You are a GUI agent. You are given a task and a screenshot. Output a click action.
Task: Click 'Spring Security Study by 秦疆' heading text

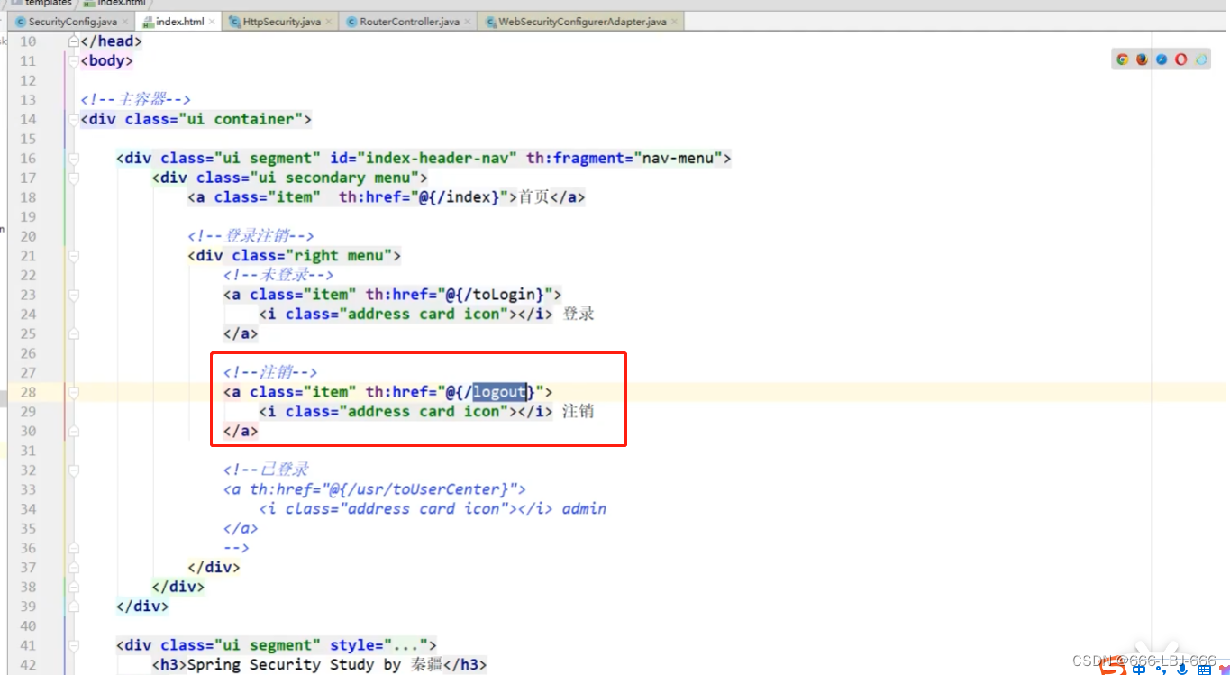[x=314, y=665]
